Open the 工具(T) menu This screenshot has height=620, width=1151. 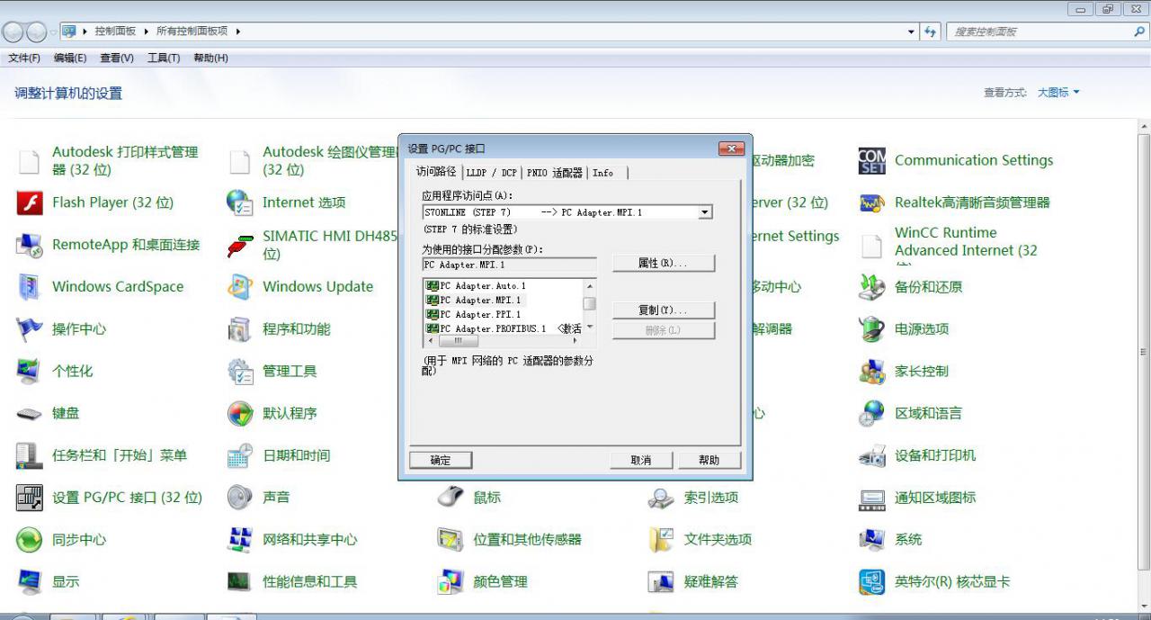[163, 58]
